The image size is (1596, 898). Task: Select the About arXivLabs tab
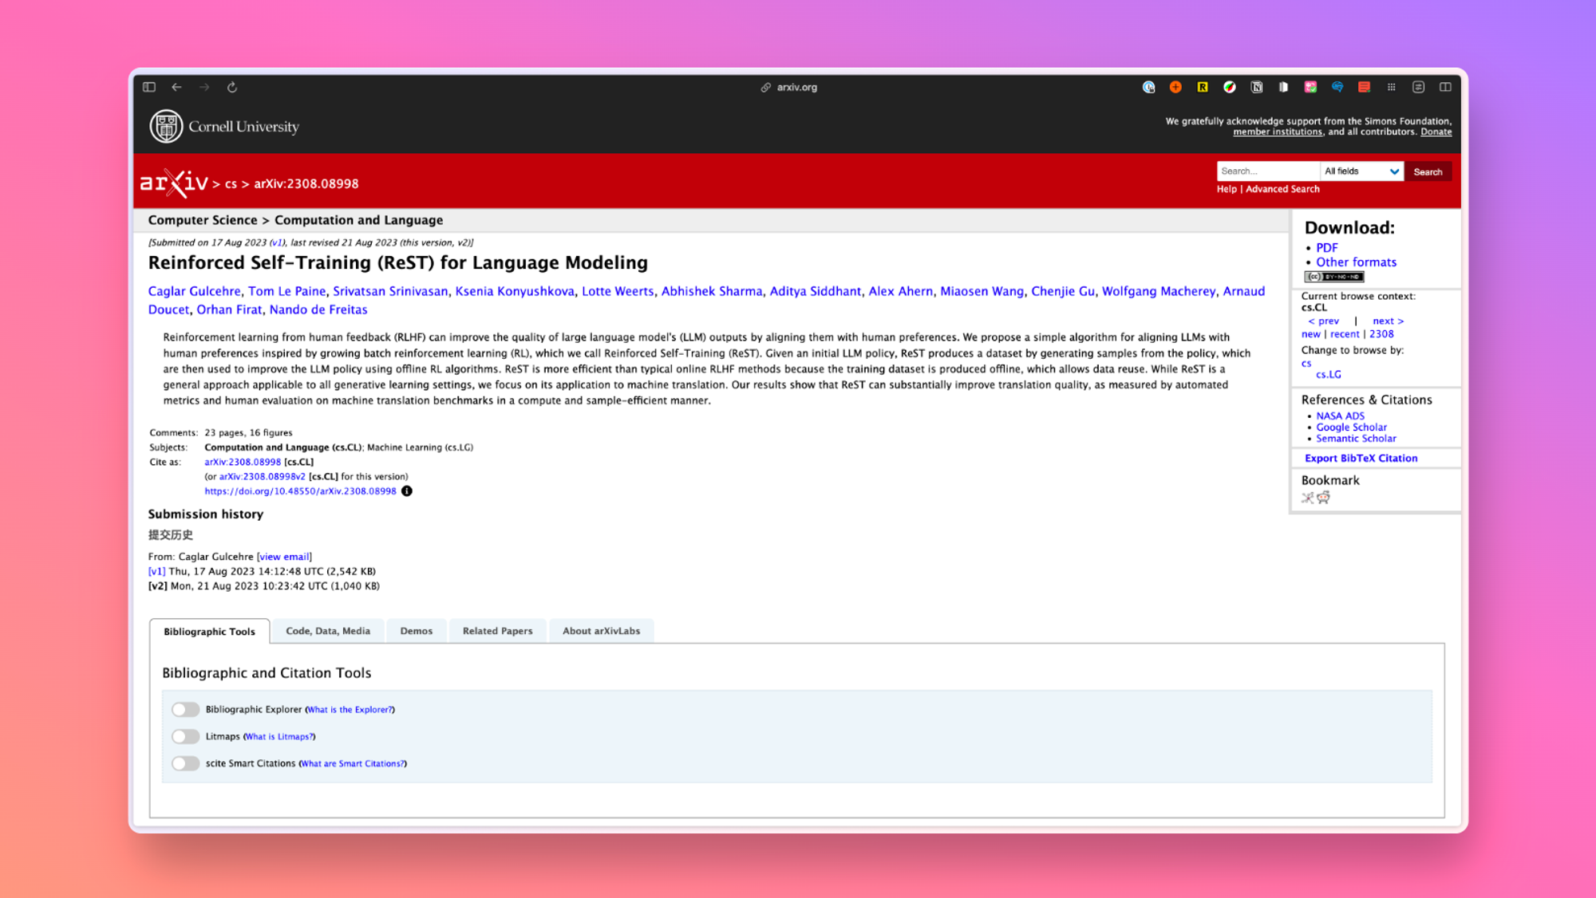point(601,631)
